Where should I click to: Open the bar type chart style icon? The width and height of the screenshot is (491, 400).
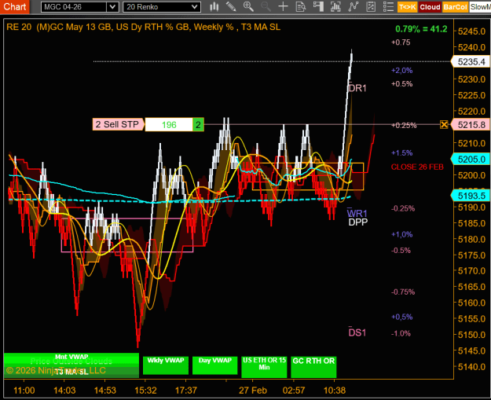coord(214,6)
